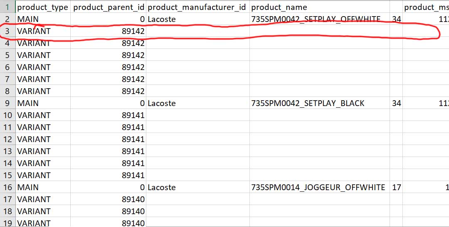Click the 34 cell in row 2
The height and width of the screenshot is (227, 449).
[396, 19]
